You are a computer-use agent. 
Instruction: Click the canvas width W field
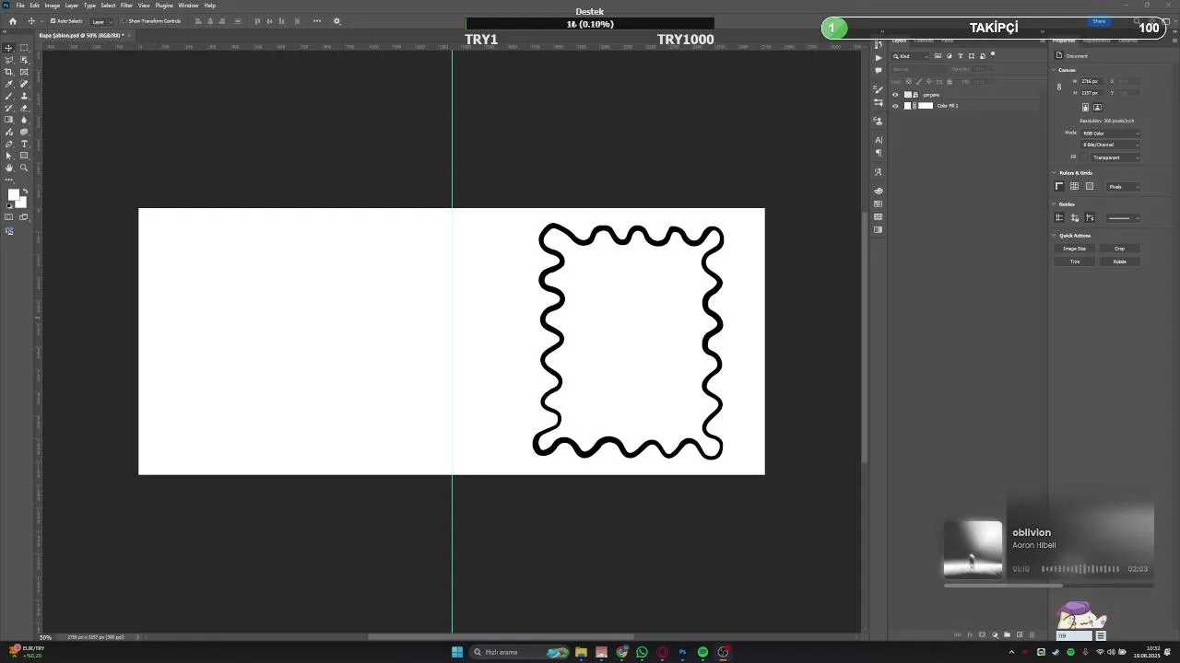tap(1091, 81)
